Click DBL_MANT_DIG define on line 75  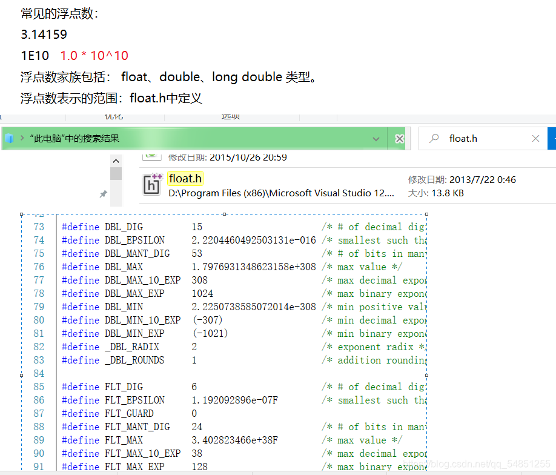coord(116,253)
